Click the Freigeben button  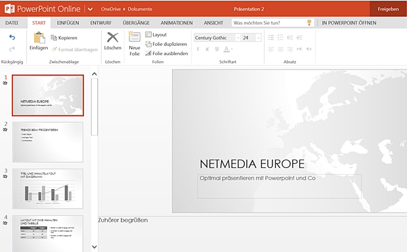coord(388,9)
